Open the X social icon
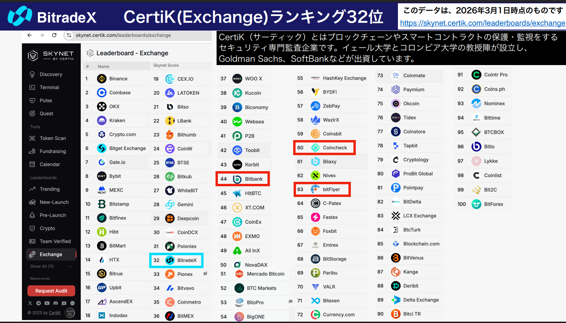The height and width of the screenshot is (323, 566). [x=30, y=303]
